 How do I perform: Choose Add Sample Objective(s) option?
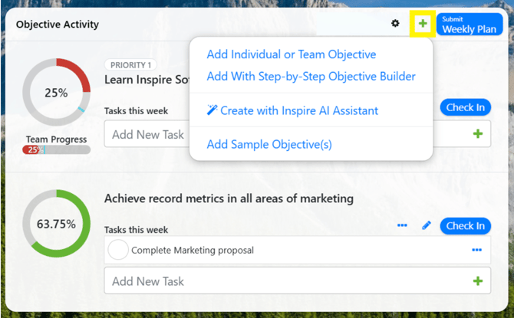[x=269, y=144]
